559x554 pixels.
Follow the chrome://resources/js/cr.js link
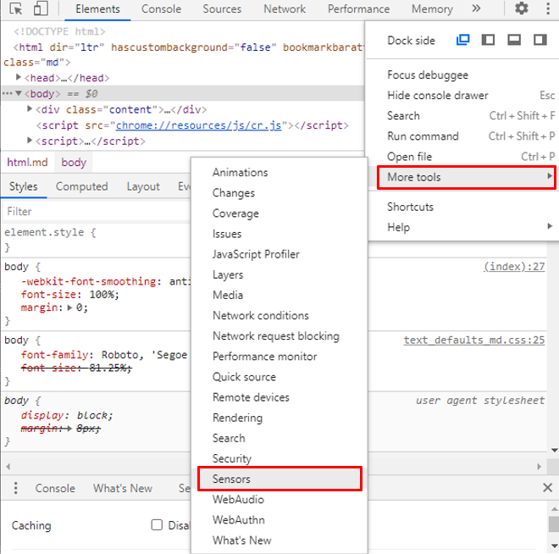(x=198, y=125)
